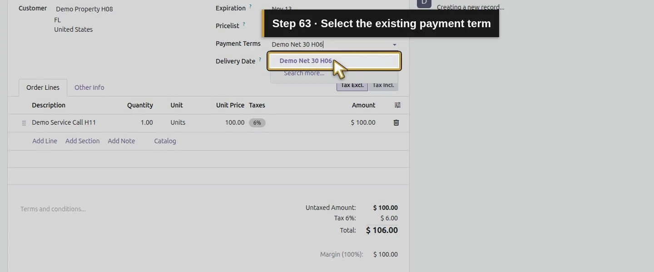Image resolution: width=654 pixels, height=272 pixels.
Task: Click Margin (100%) value $ 100.00
Action: click(386, 254)
